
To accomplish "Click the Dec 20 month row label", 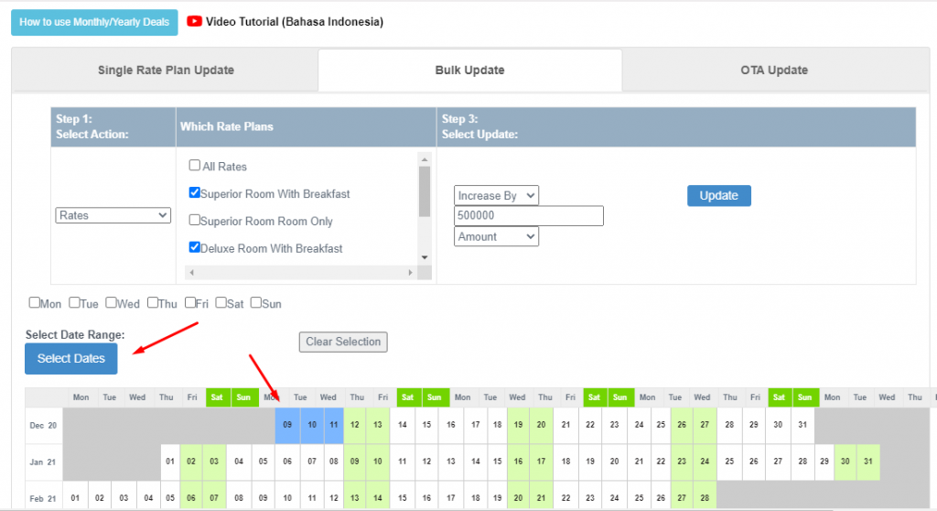I will [44, 426].
